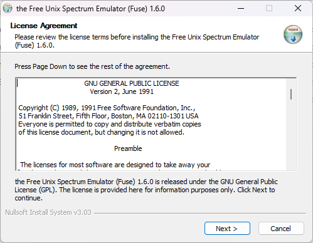Screen dimensions: 313x243
Task: Click 'Everyone is permitted to copy' line
Action: pos(110,124)
